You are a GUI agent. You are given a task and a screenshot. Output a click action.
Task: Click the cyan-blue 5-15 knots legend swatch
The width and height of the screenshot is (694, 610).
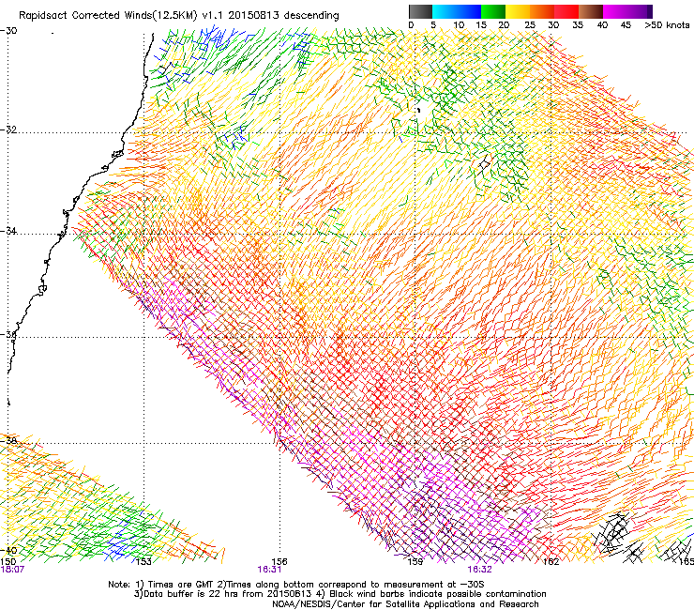tap(457, 11)
